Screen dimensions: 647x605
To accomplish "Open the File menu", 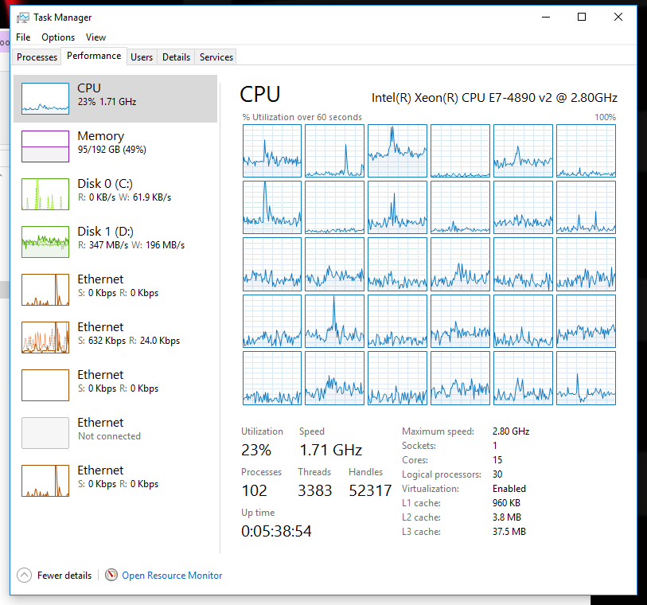I will (23, 37).
